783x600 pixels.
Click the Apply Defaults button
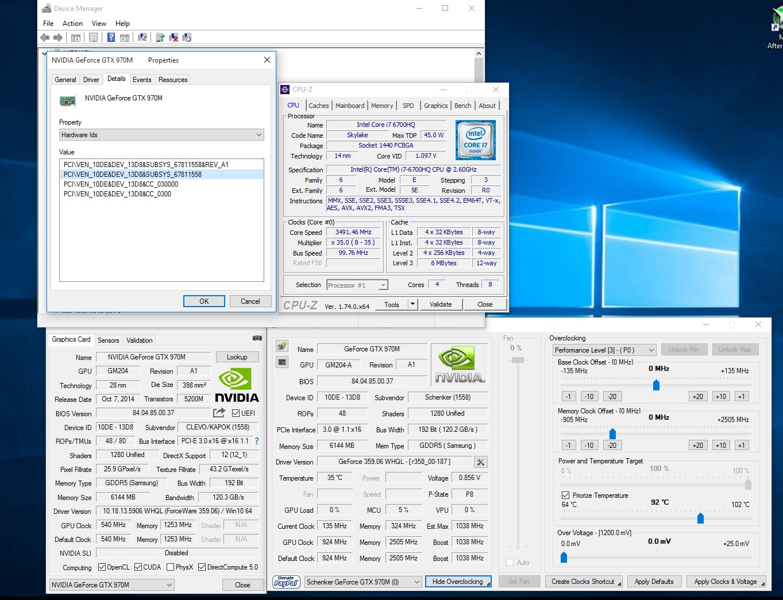pos(654,582)
